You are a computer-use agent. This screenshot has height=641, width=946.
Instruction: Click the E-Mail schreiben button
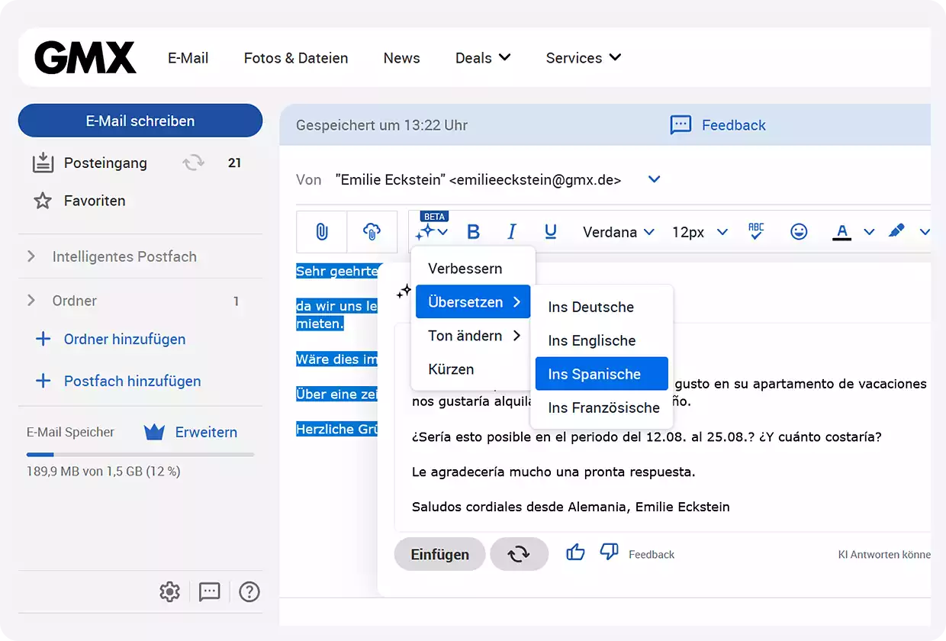pos(140,121)
